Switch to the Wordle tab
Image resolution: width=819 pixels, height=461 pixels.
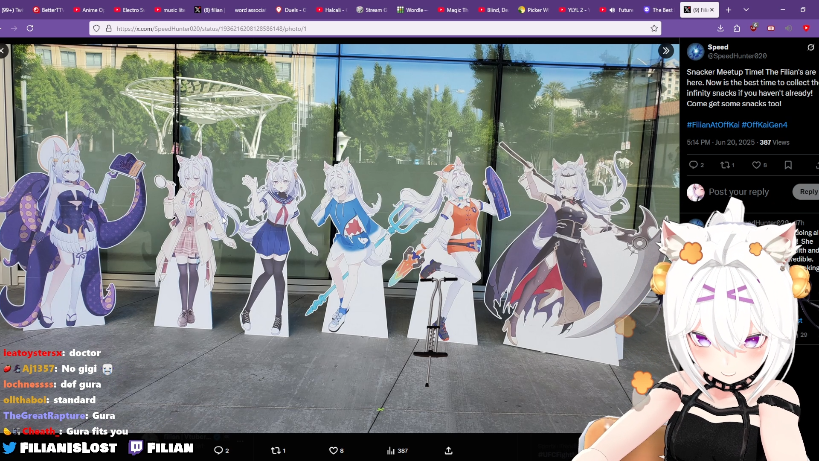pyautogui.click(x=412, y=10)
